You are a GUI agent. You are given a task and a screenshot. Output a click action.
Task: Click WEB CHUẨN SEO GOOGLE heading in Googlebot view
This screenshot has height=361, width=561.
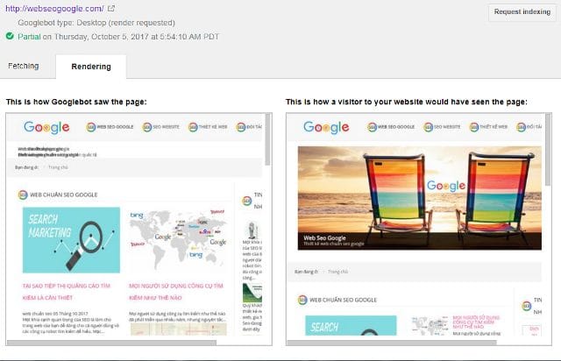click(63, 195)
